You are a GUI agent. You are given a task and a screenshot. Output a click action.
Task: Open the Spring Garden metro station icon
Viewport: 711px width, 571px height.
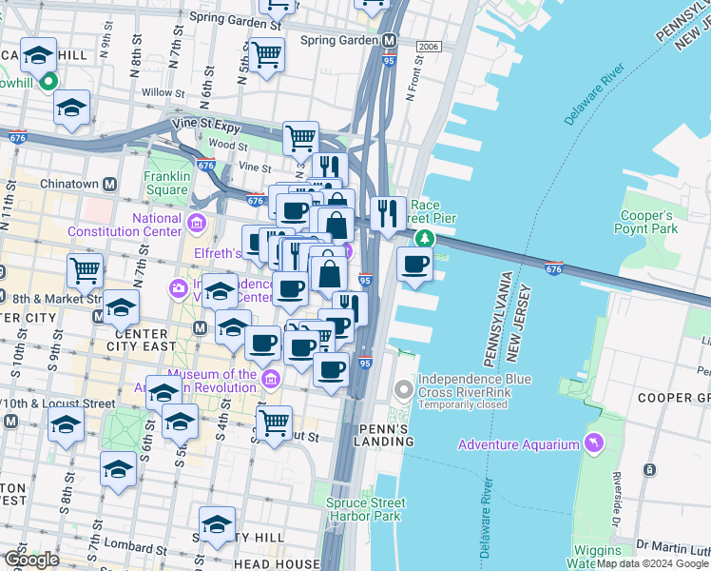click(x=389, y=41)
